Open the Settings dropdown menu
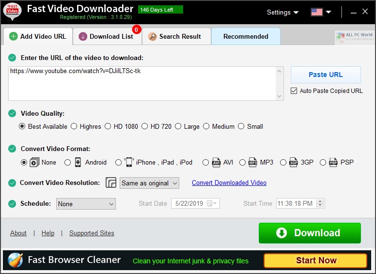This screenshot has height=274, width=376. pos(282,12)
